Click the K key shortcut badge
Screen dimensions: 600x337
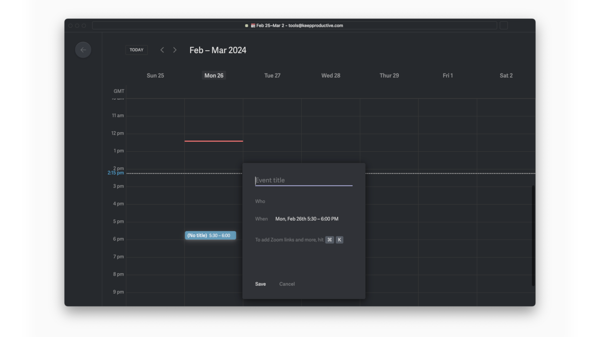pyautogui.click(x=339, y=240)
